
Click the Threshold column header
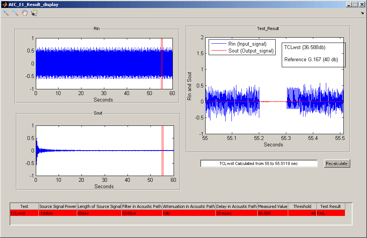point(302,206)
